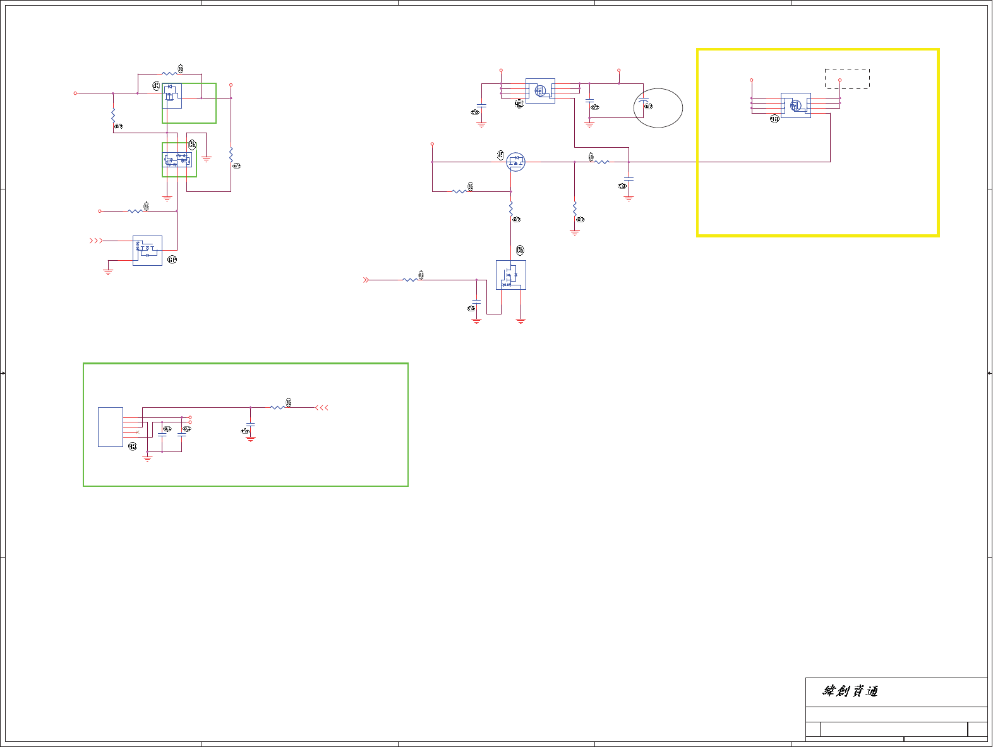This screenshot has height=747, width=993.
Task: Select the feedback resistor looping over the top-left MOSFET
Action: pos(169,74)
